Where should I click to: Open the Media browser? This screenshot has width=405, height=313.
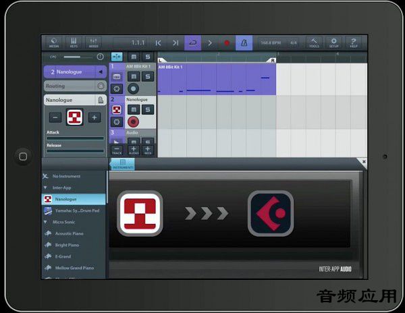[x=54, y=42]
